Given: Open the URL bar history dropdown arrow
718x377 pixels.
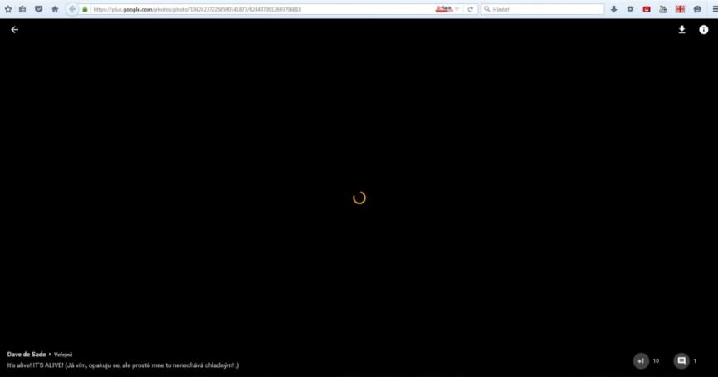Looking at the screenshot, I should pyautogui.click(x=457, y=9).
